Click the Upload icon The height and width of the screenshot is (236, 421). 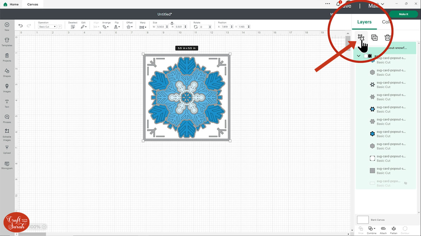(x=7, y=148)
